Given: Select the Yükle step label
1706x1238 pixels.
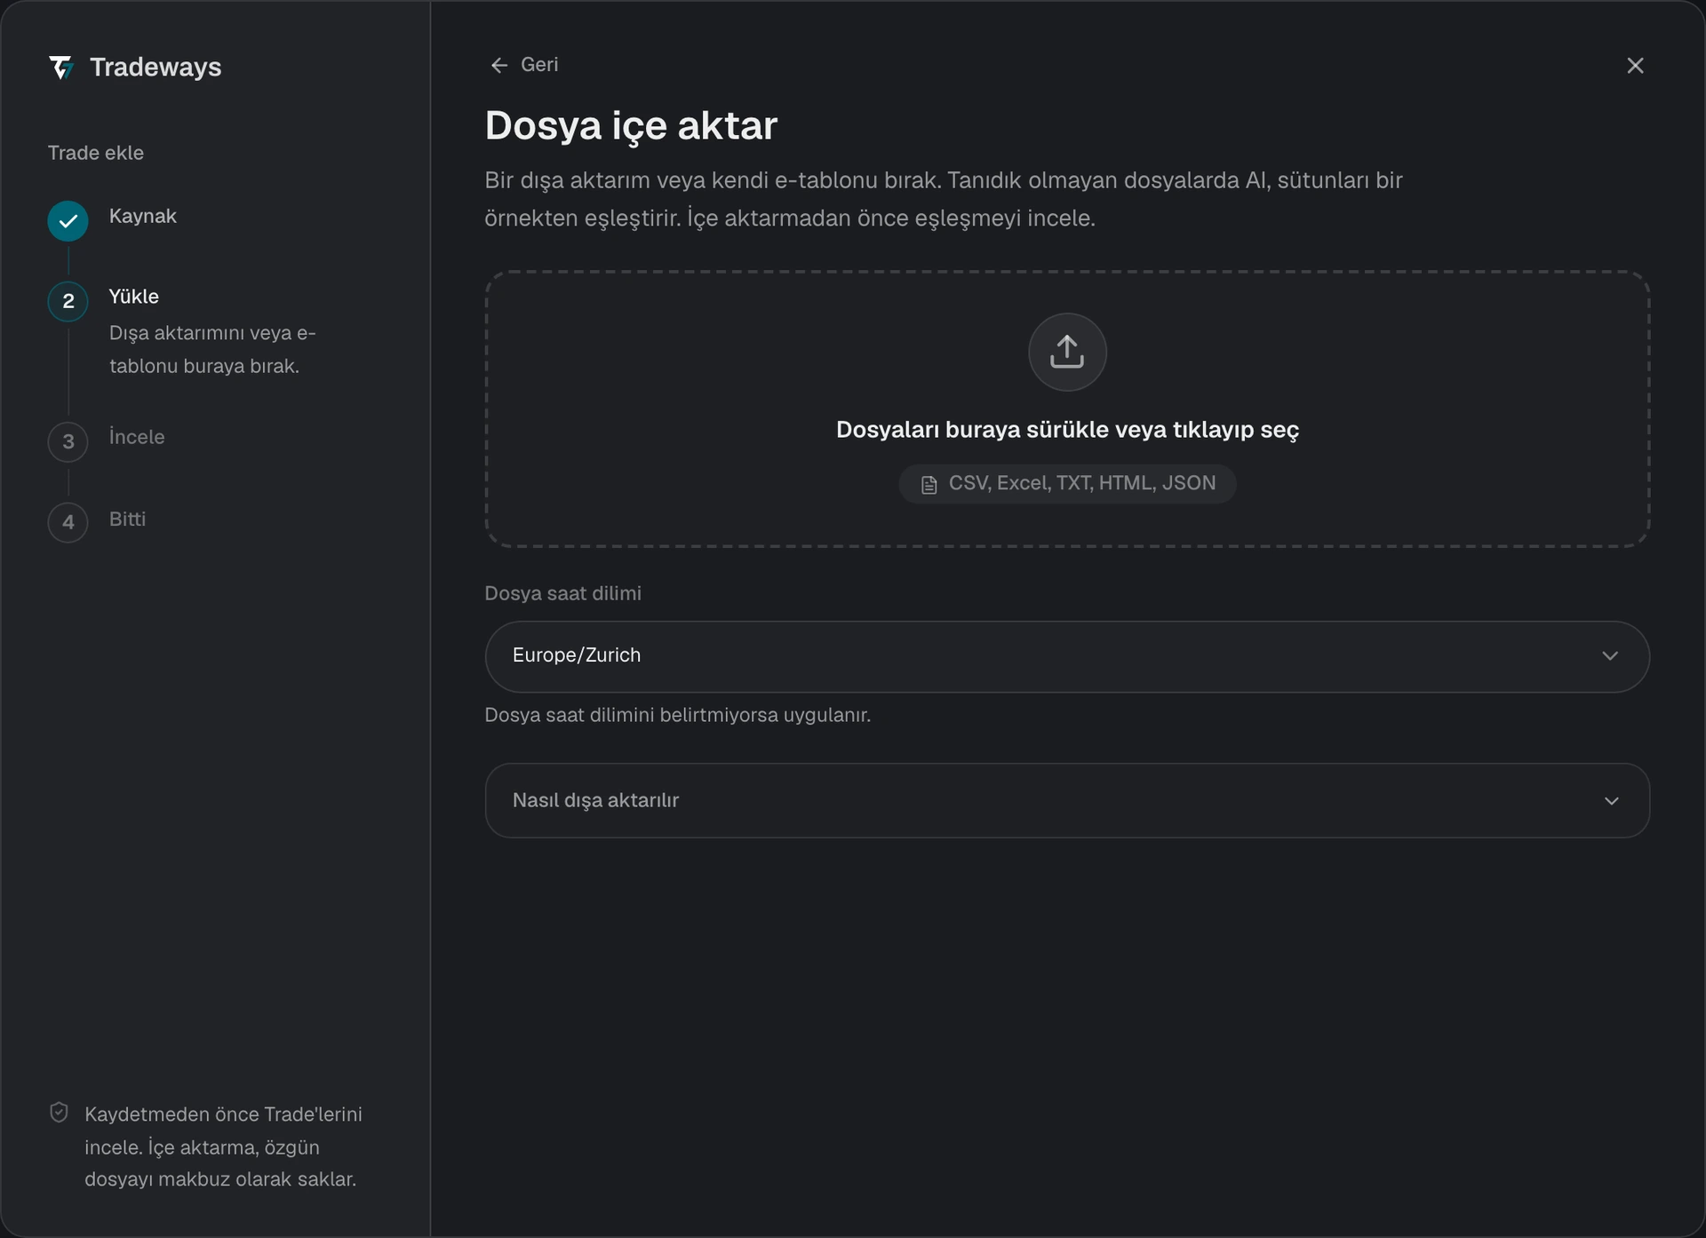Looking at the screenshot, I should point(134,297).
